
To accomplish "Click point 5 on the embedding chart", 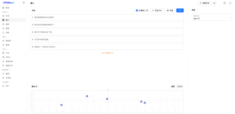I will (107, 99).
